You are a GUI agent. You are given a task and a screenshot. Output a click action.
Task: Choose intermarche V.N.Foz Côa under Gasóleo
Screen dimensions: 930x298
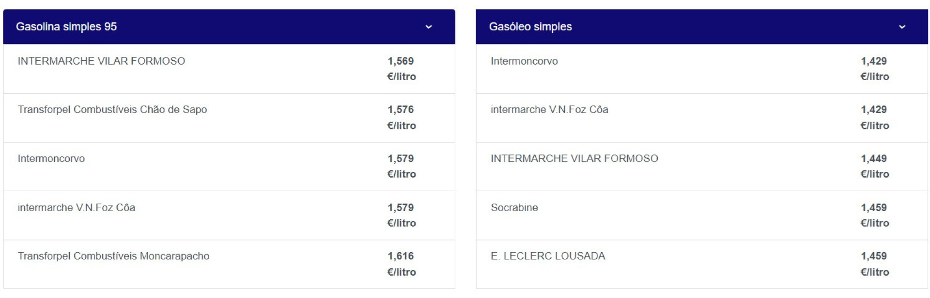click(549, 110)
